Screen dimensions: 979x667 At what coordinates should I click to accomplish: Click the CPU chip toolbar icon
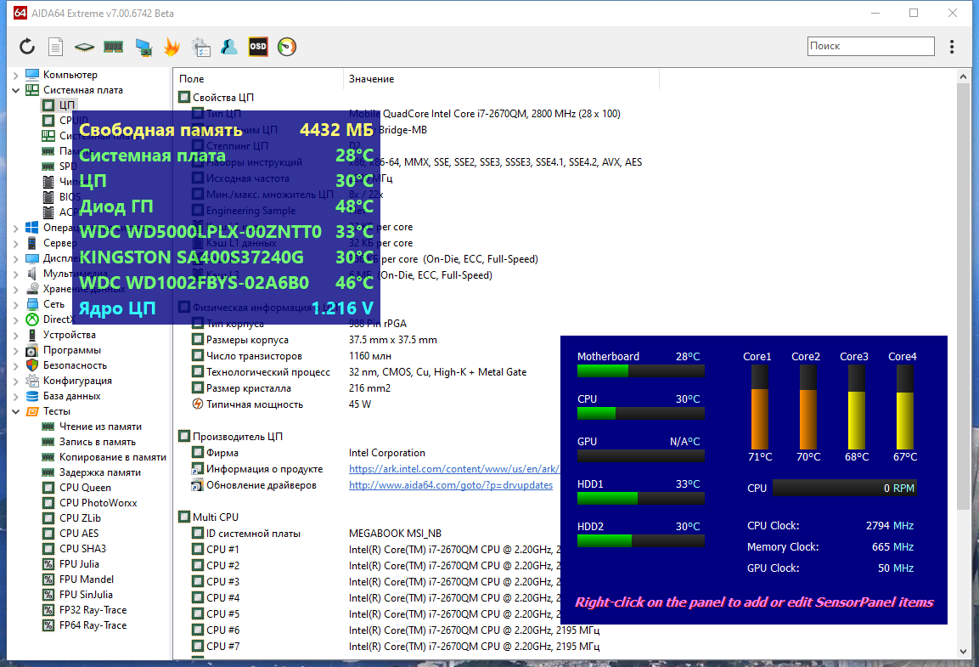[x=84, y=47]
